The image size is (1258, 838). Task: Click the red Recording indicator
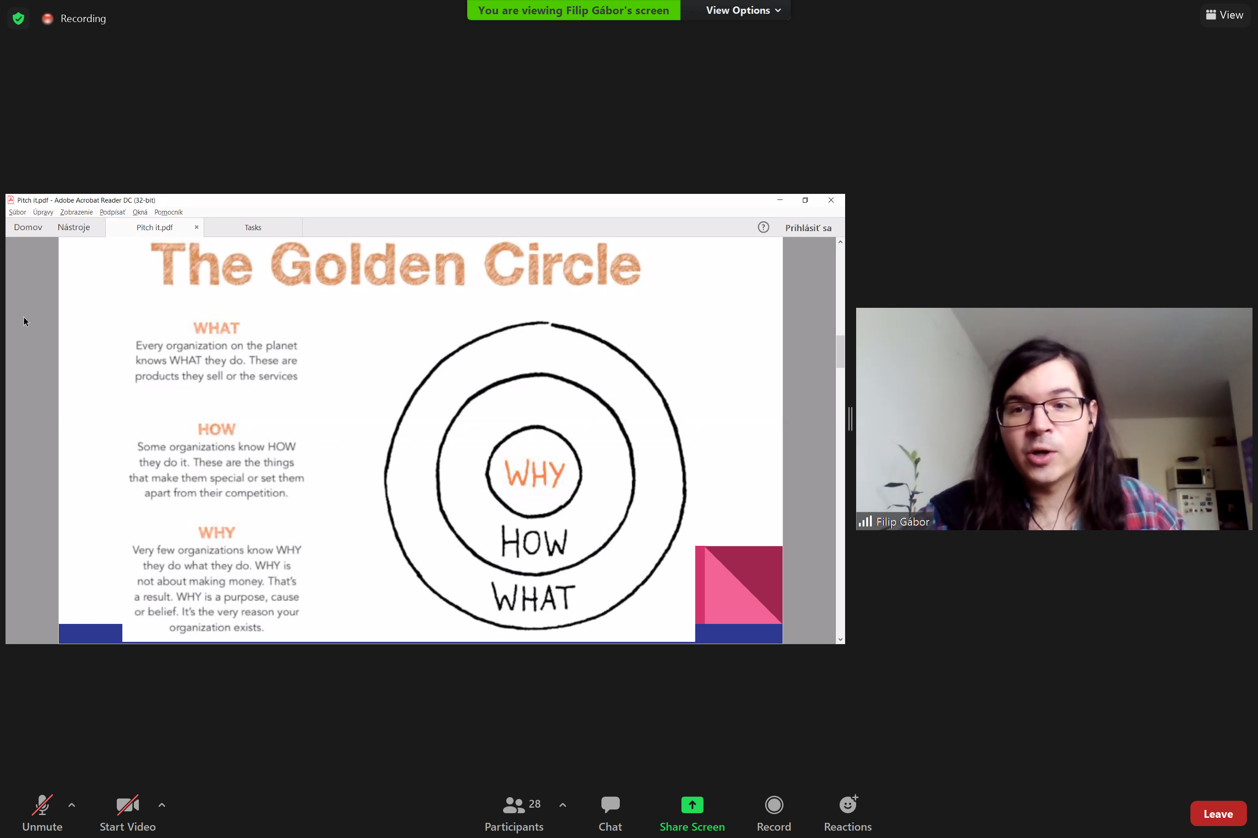point(48,19)
